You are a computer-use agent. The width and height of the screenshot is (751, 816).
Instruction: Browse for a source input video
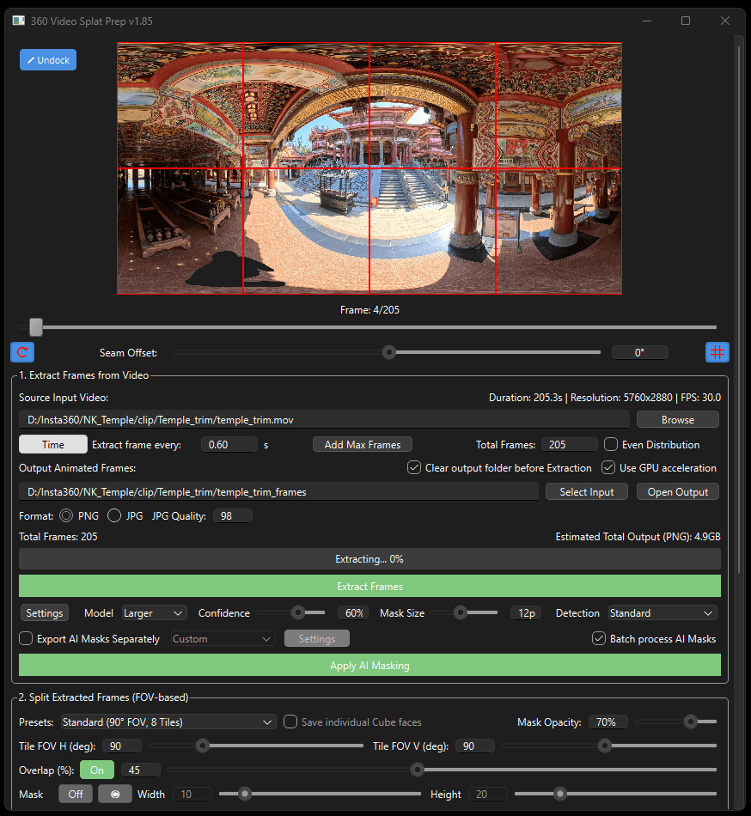click(x=677, y=419)
